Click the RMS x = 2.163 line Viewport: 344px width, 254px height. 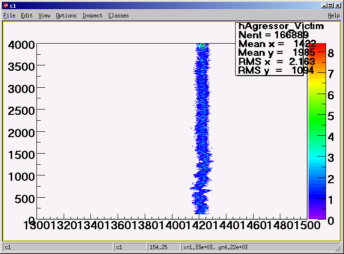[276, 62]
